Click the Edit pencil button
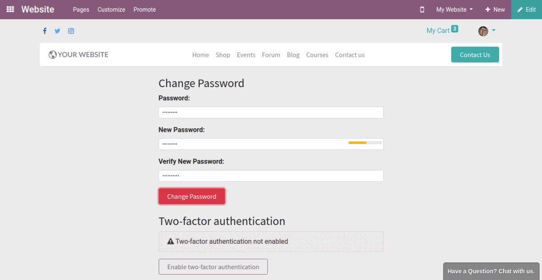The width and height of the screenshot is (542, 280). (527, 9)
